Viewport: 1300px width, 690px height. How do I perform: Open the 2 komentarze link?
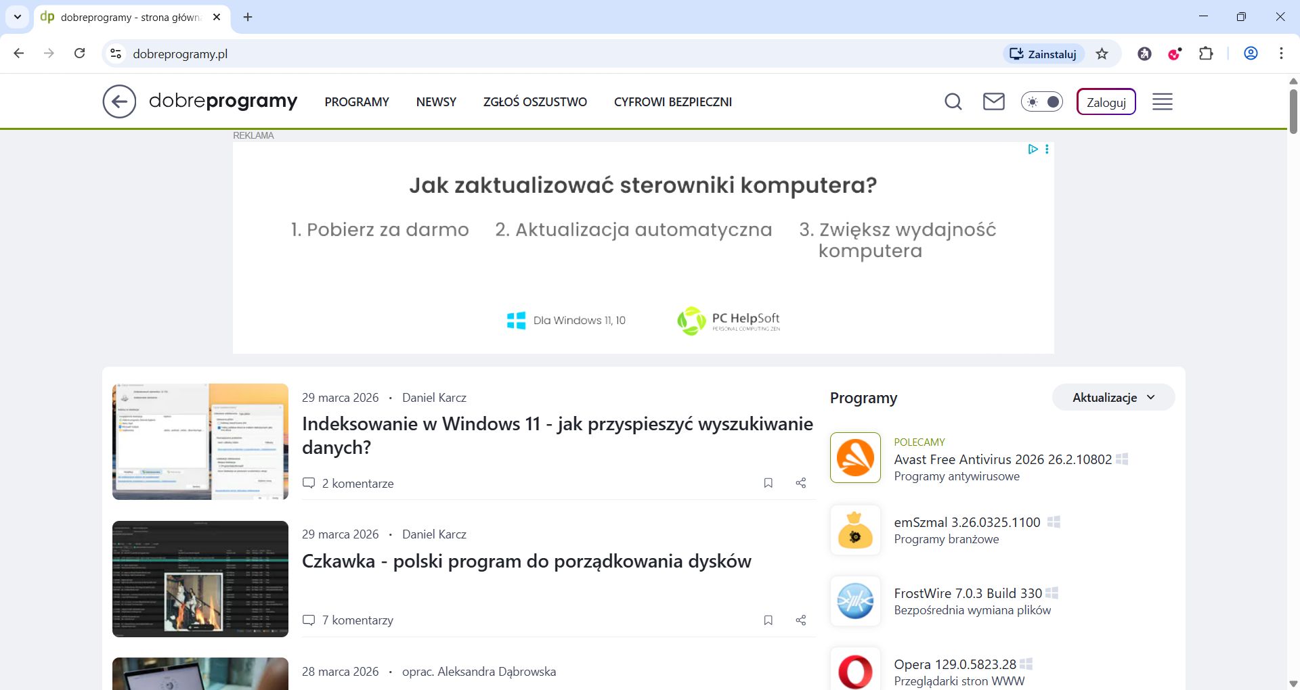(348, 483)
